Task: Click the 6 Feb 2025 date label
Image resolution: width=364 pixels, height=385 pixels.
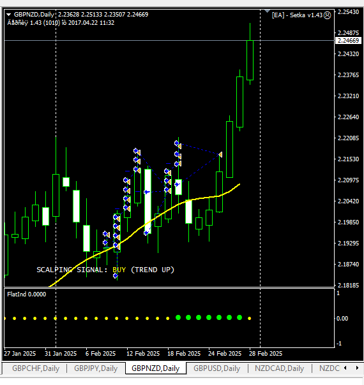Action: (100, 354)
